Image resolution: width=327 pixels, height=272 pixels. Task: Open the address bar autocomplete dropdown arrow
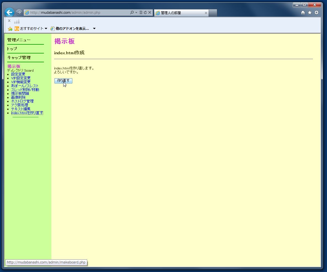coord(136,12)
